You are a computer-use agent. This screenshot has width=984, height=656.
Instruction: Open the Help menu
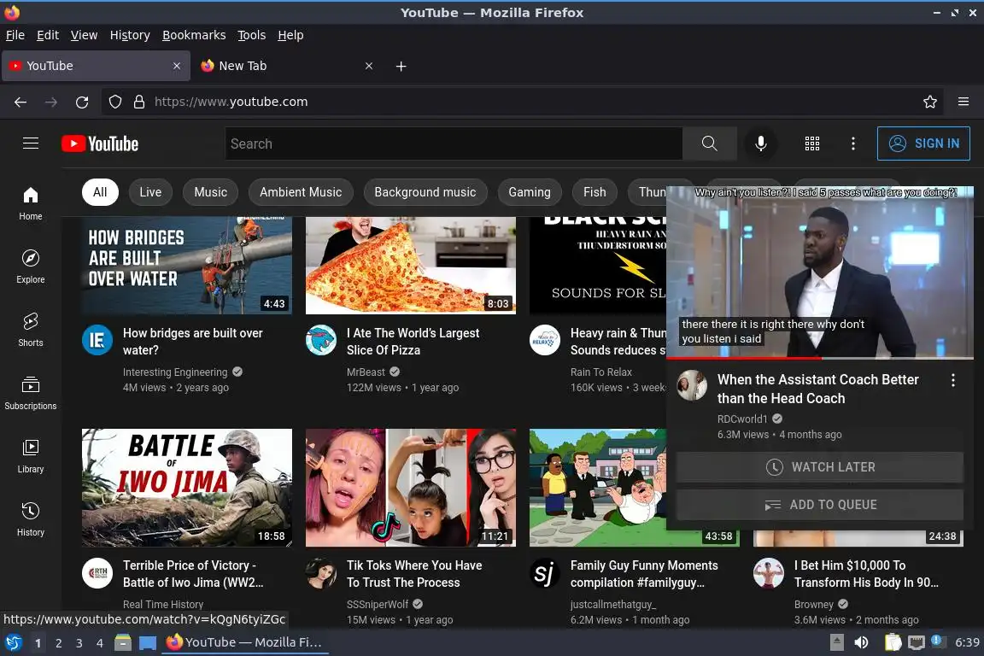click(290, 35)
